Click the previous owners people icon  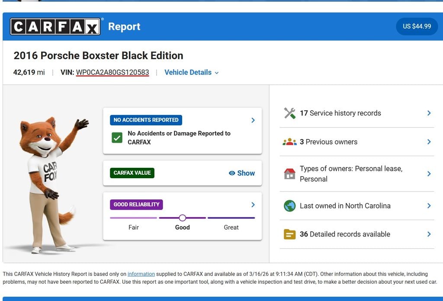click(x=289, y=142)
